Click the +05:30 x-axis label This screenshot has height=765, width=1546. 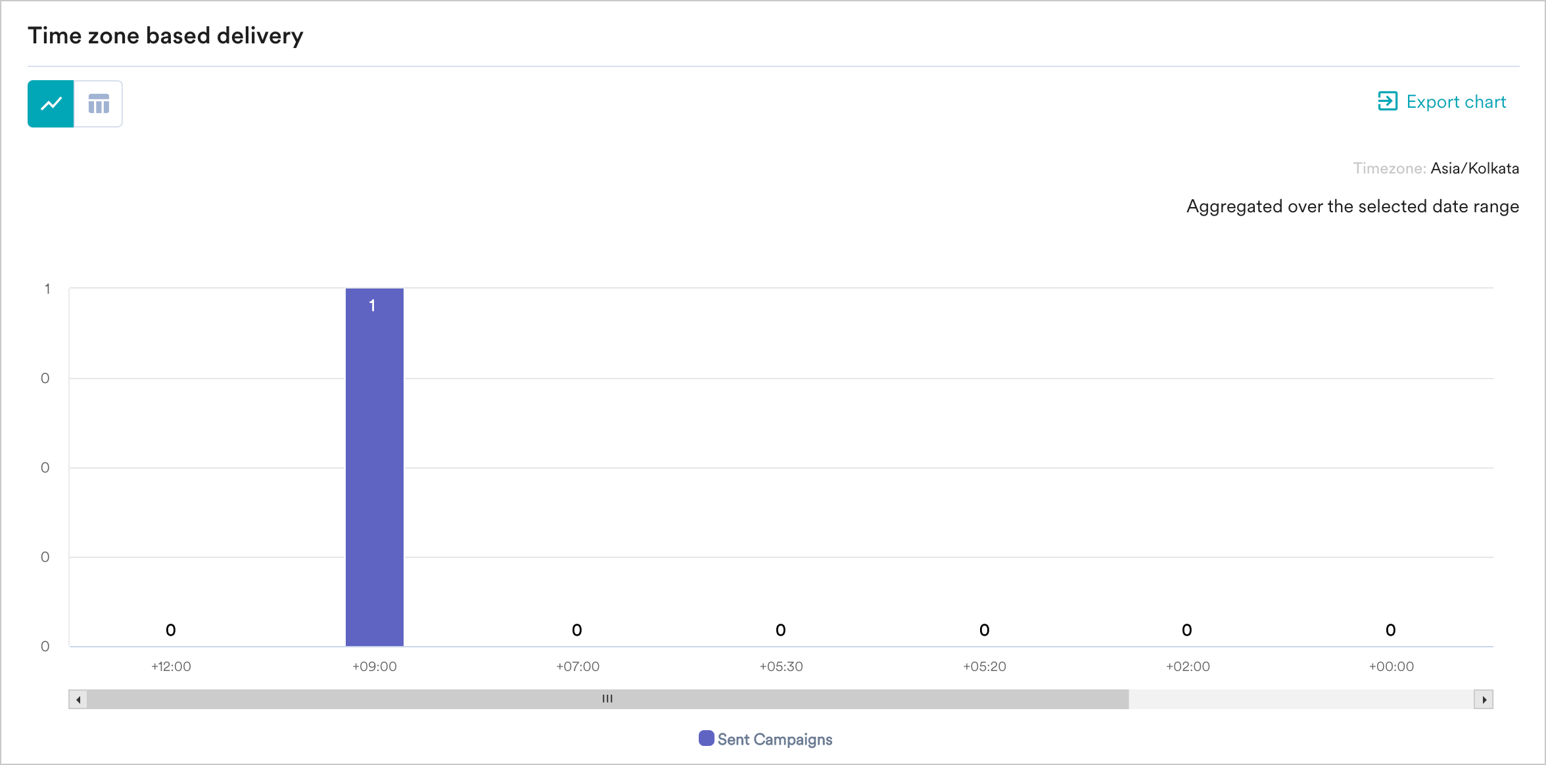click(x=781, y=666)
